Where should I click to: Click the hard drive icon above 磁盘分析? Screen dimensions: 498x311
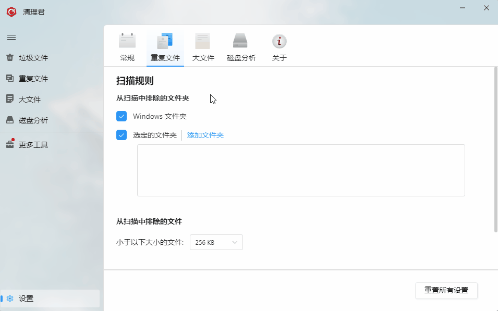pyautogui.click(x=240, y=41)
